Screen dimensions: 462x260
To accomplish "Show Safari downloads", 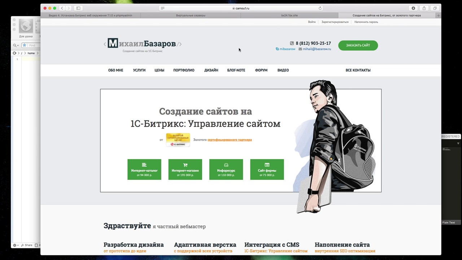I will click(413, 8).
